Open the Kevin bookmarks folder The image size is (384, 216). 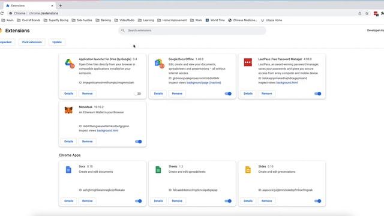(7, 20)
